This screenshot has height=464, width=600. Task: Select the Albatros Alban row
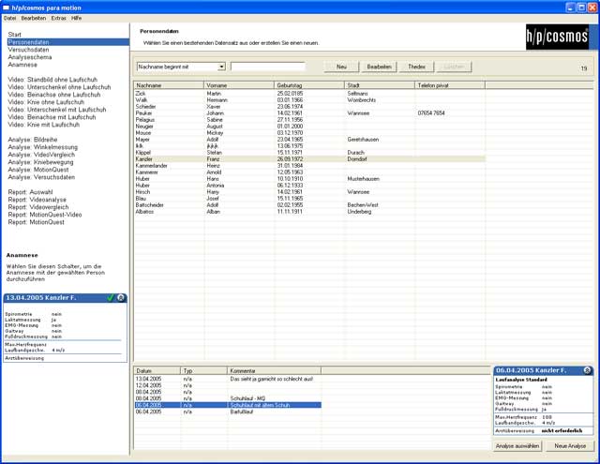tap(309, 212)
